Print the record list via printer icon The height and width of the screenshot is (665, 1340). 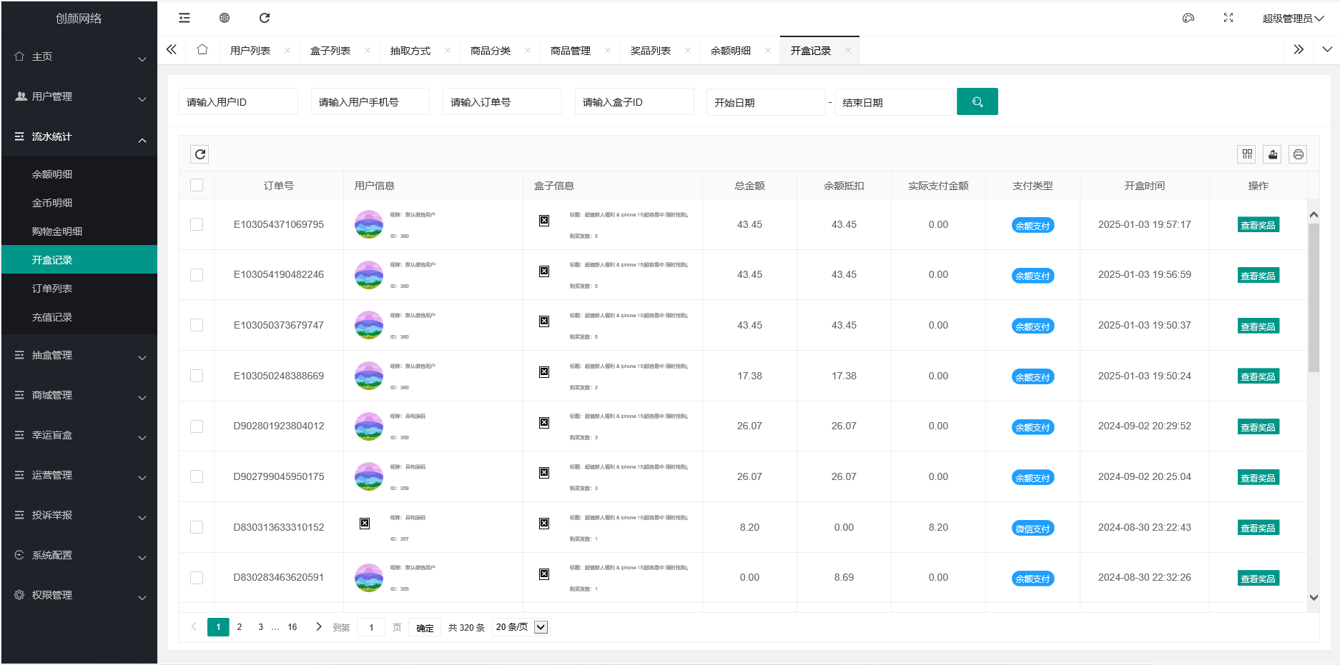tap(1298, 154)
